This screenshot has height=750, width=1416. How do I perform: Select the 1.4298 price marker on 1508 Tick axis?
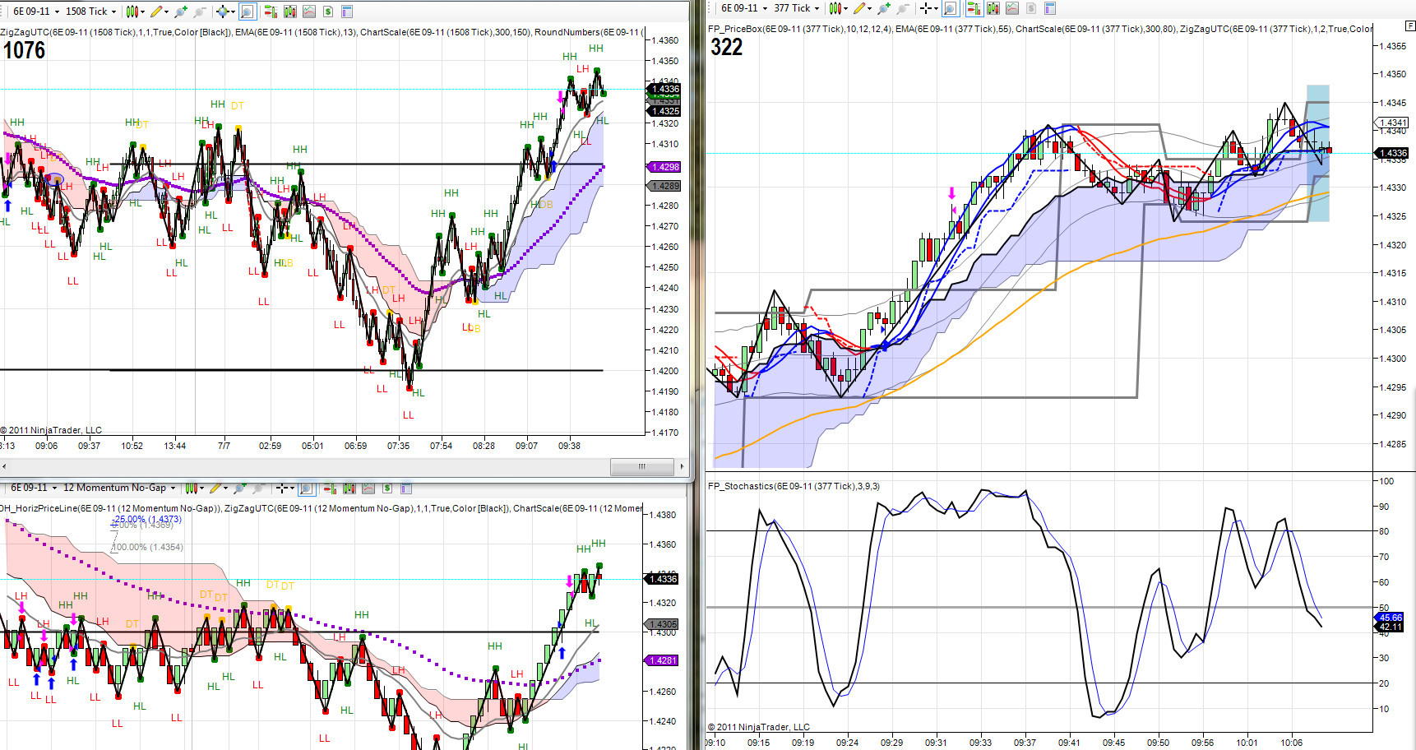point(664,167)
